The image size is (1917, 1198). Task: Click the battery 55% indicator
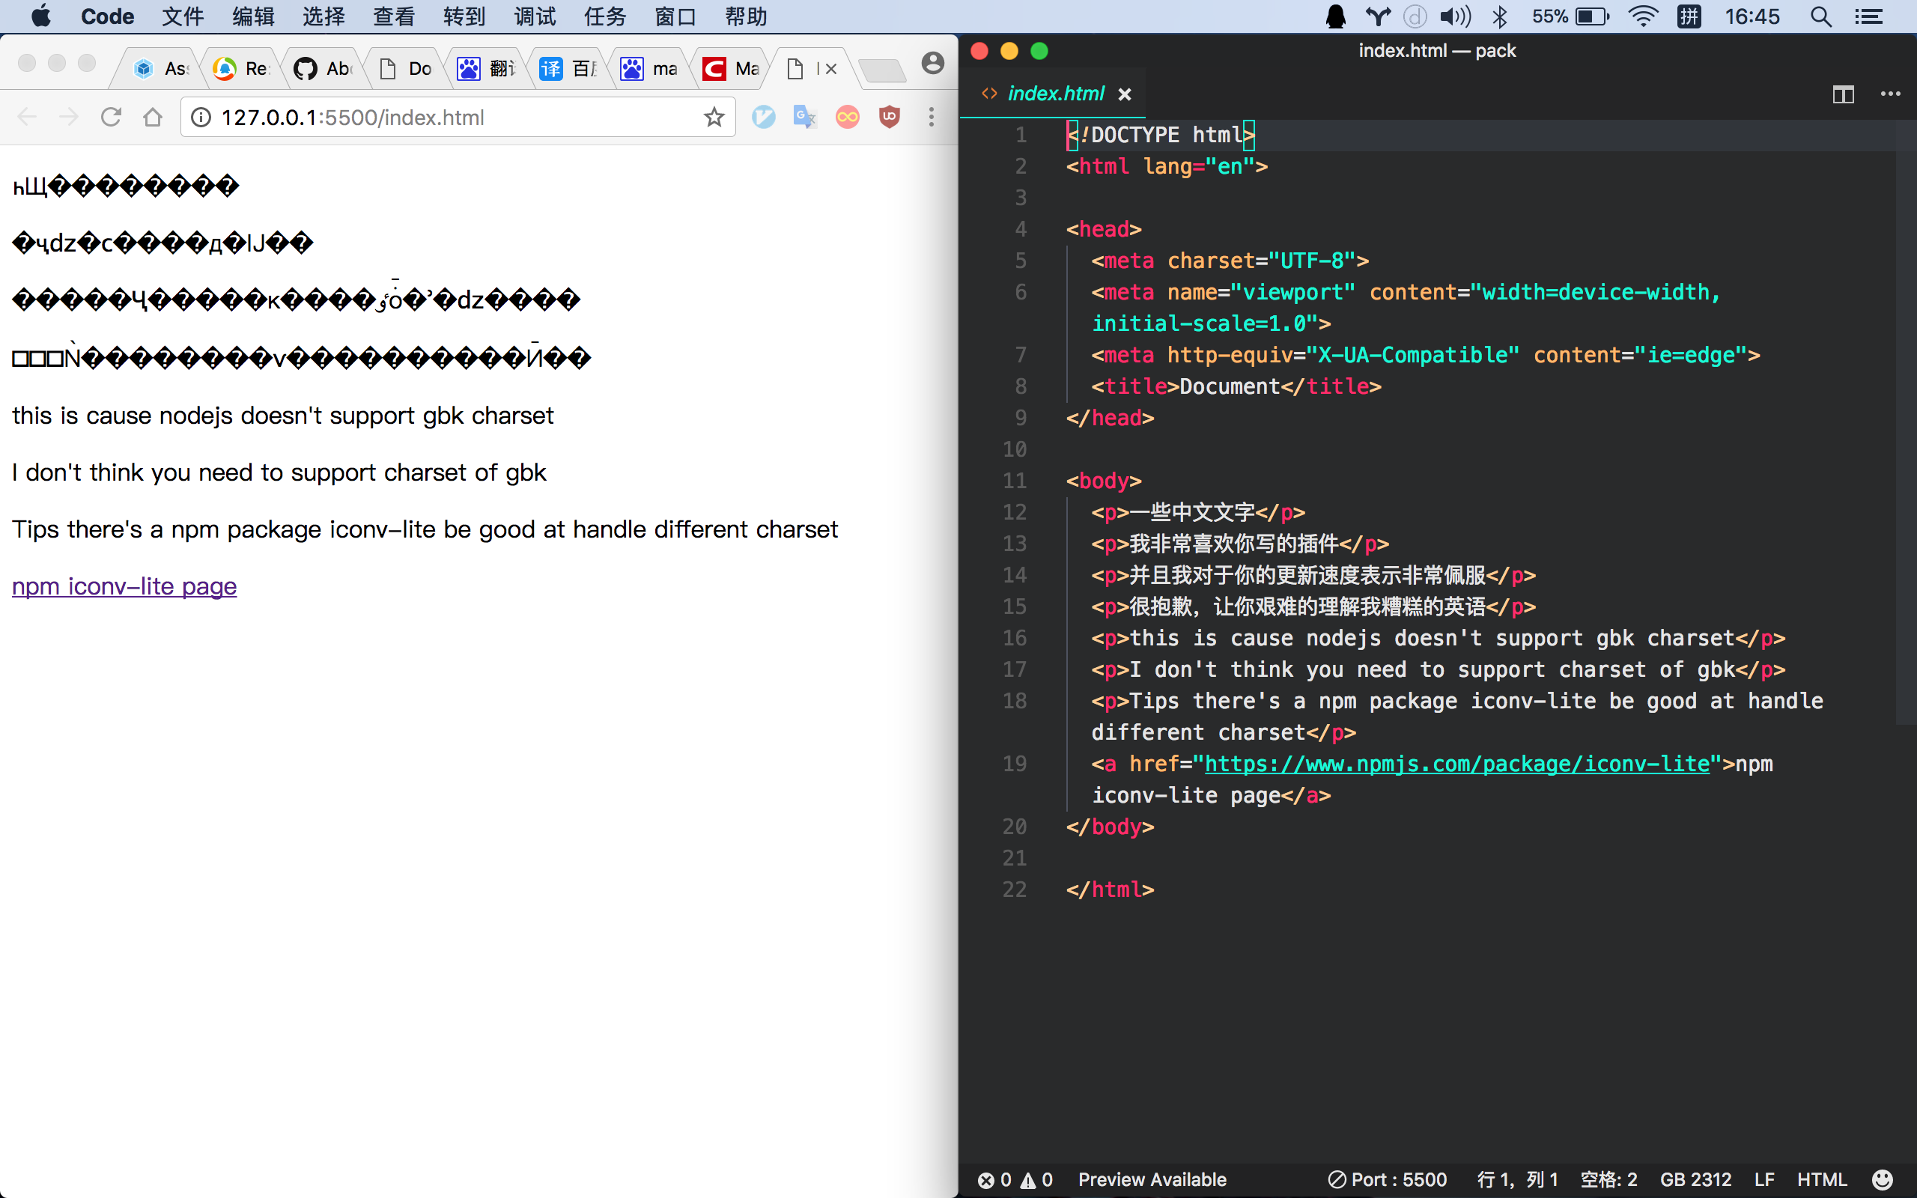pyautogui.click(x=1570, y=16)
